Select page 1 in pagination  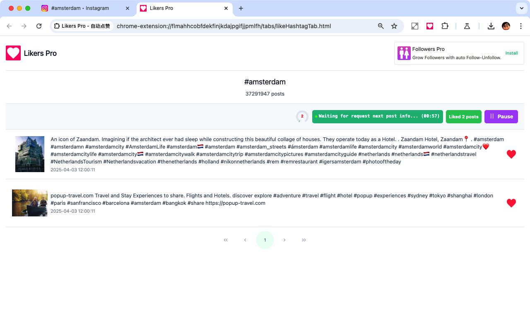click(x=265, y=240)
